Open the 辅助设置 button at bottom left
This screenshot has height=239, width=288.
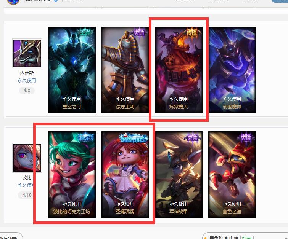click(9, 236)
